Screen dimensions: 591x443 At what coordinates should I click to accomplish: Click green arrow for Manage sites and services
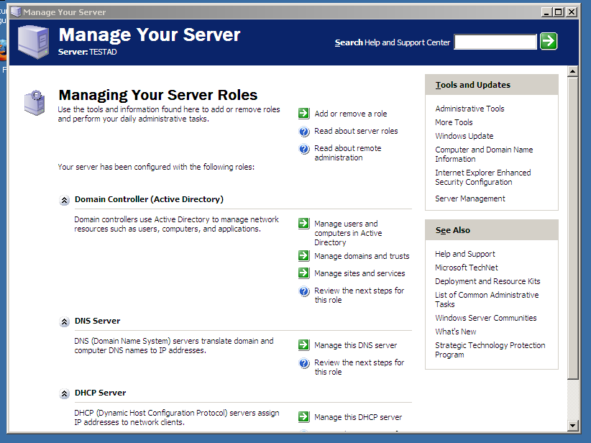tap(304, 273)
